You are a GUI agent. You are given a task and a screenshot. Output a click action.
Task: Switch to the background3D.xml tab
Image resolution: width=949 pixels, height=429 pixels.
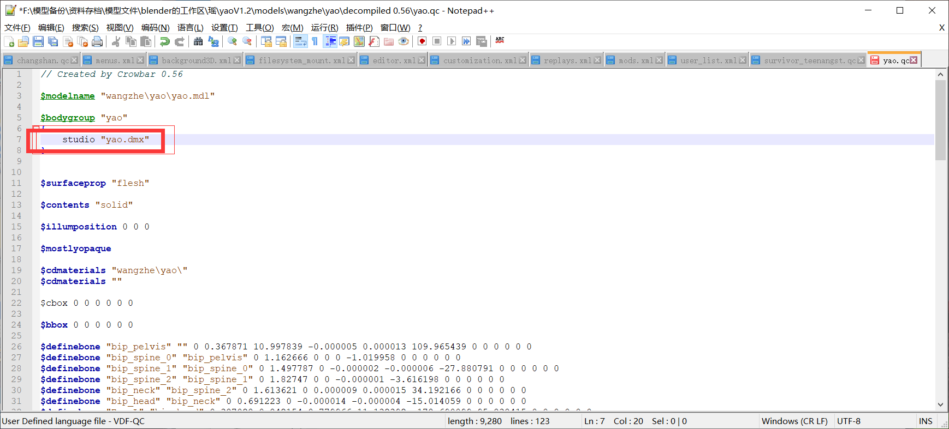click(x=196, y=61)
